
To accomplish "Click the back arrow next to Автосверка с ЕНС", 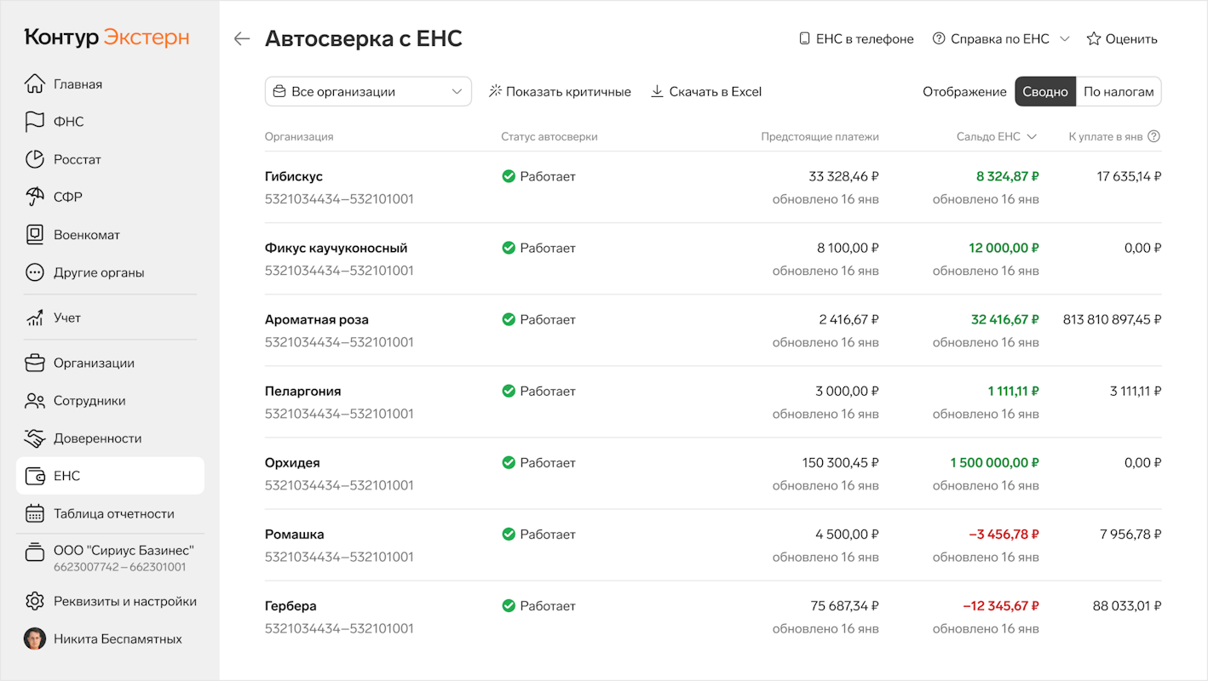I will pyautogui.click(x=242, y=39).
